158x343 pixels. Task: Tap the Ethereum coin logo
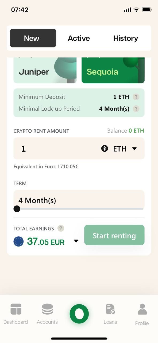tap(105, 148)
